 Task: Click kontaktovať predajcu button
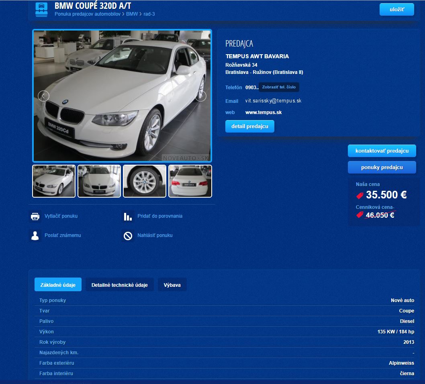point(382,151)
